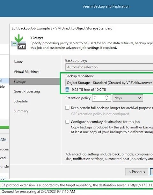153x195 pixels.
Task: Click the Edit Backup Job Example 3 dialog title
Action: 62,28
